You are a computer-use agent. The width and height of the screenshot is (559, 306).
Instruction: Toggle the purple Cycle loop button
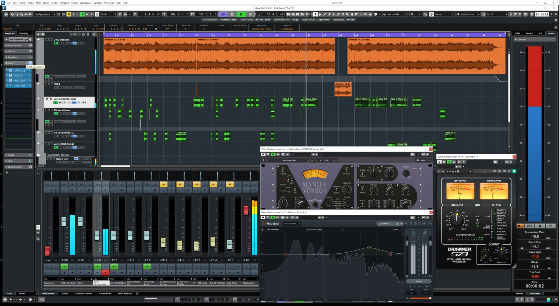coord(223,14)
